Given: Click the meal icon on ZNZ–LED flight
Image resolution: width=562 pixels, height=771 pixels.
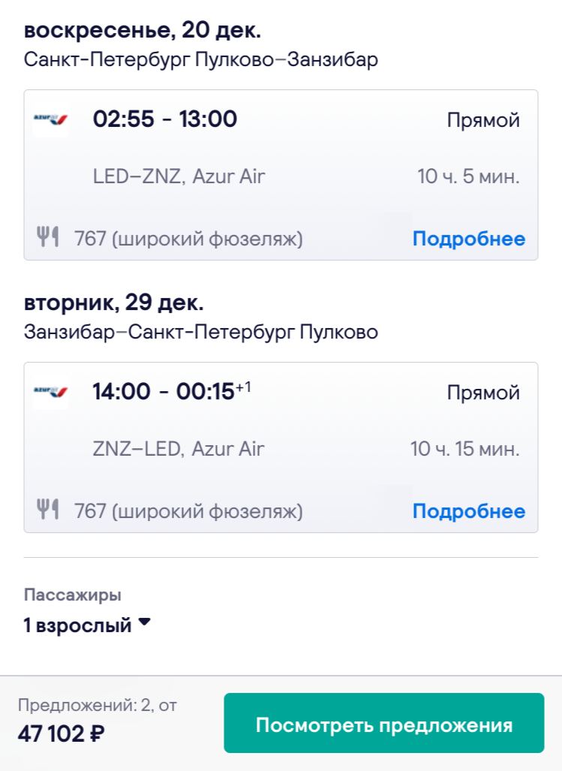Looking at the screenshot, I should pyautogui.click(x=48, y=510).
